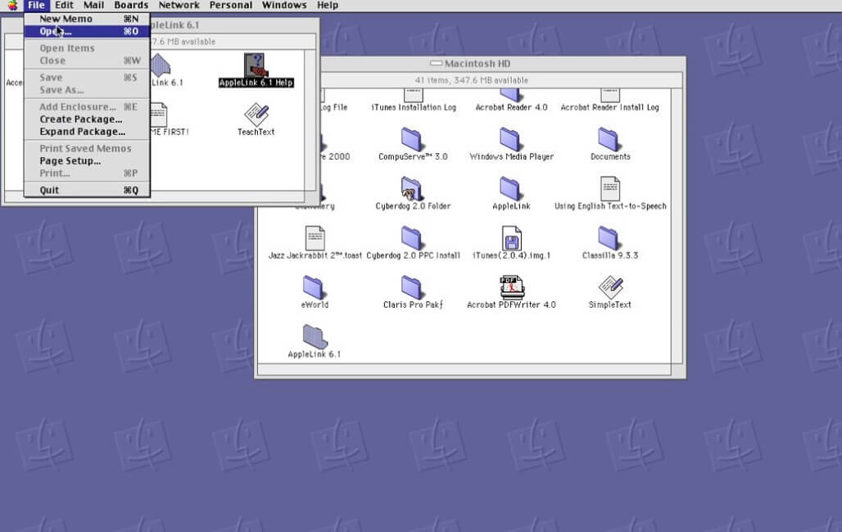
Task: Click Macintosh HD vertical scrollbar
Action: point(677,225)
